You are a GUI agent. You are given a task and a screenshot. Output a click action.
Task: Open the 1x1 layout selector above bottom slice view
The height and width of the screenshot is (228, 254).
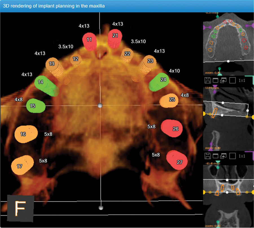coord(242,156)
